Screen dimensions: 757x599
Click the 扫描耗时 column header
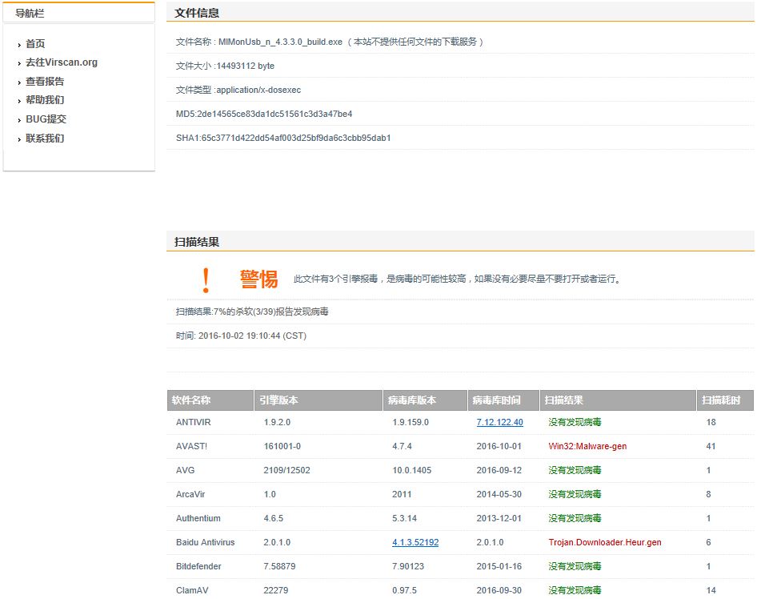(x=720, y=400)
